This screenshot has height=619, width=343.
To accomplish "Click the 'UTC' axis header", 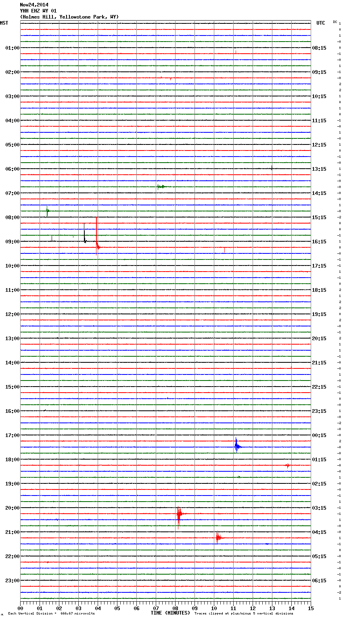I will click(321, 23).
